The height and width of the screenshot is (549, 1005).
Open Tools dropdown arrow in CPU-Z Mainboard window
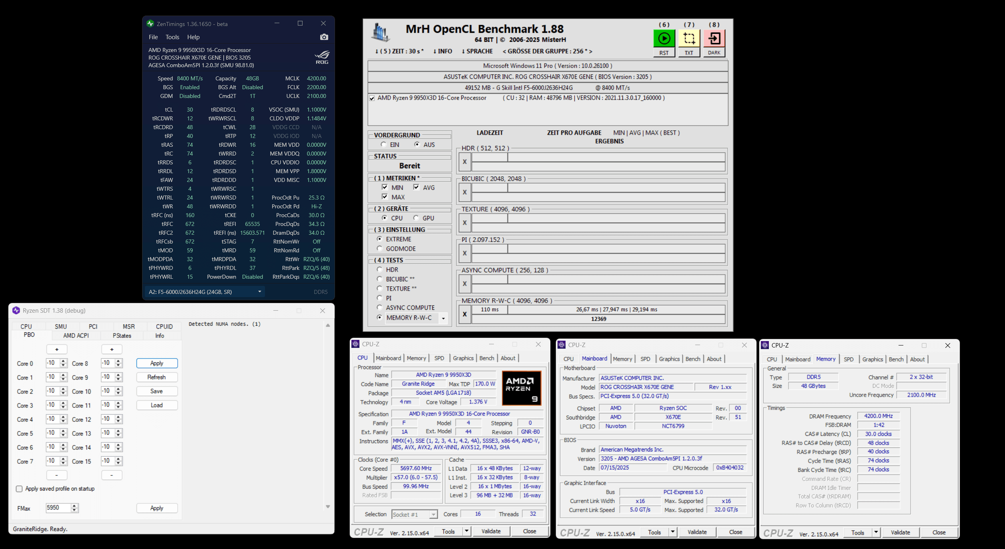click(x=673, y=532)
